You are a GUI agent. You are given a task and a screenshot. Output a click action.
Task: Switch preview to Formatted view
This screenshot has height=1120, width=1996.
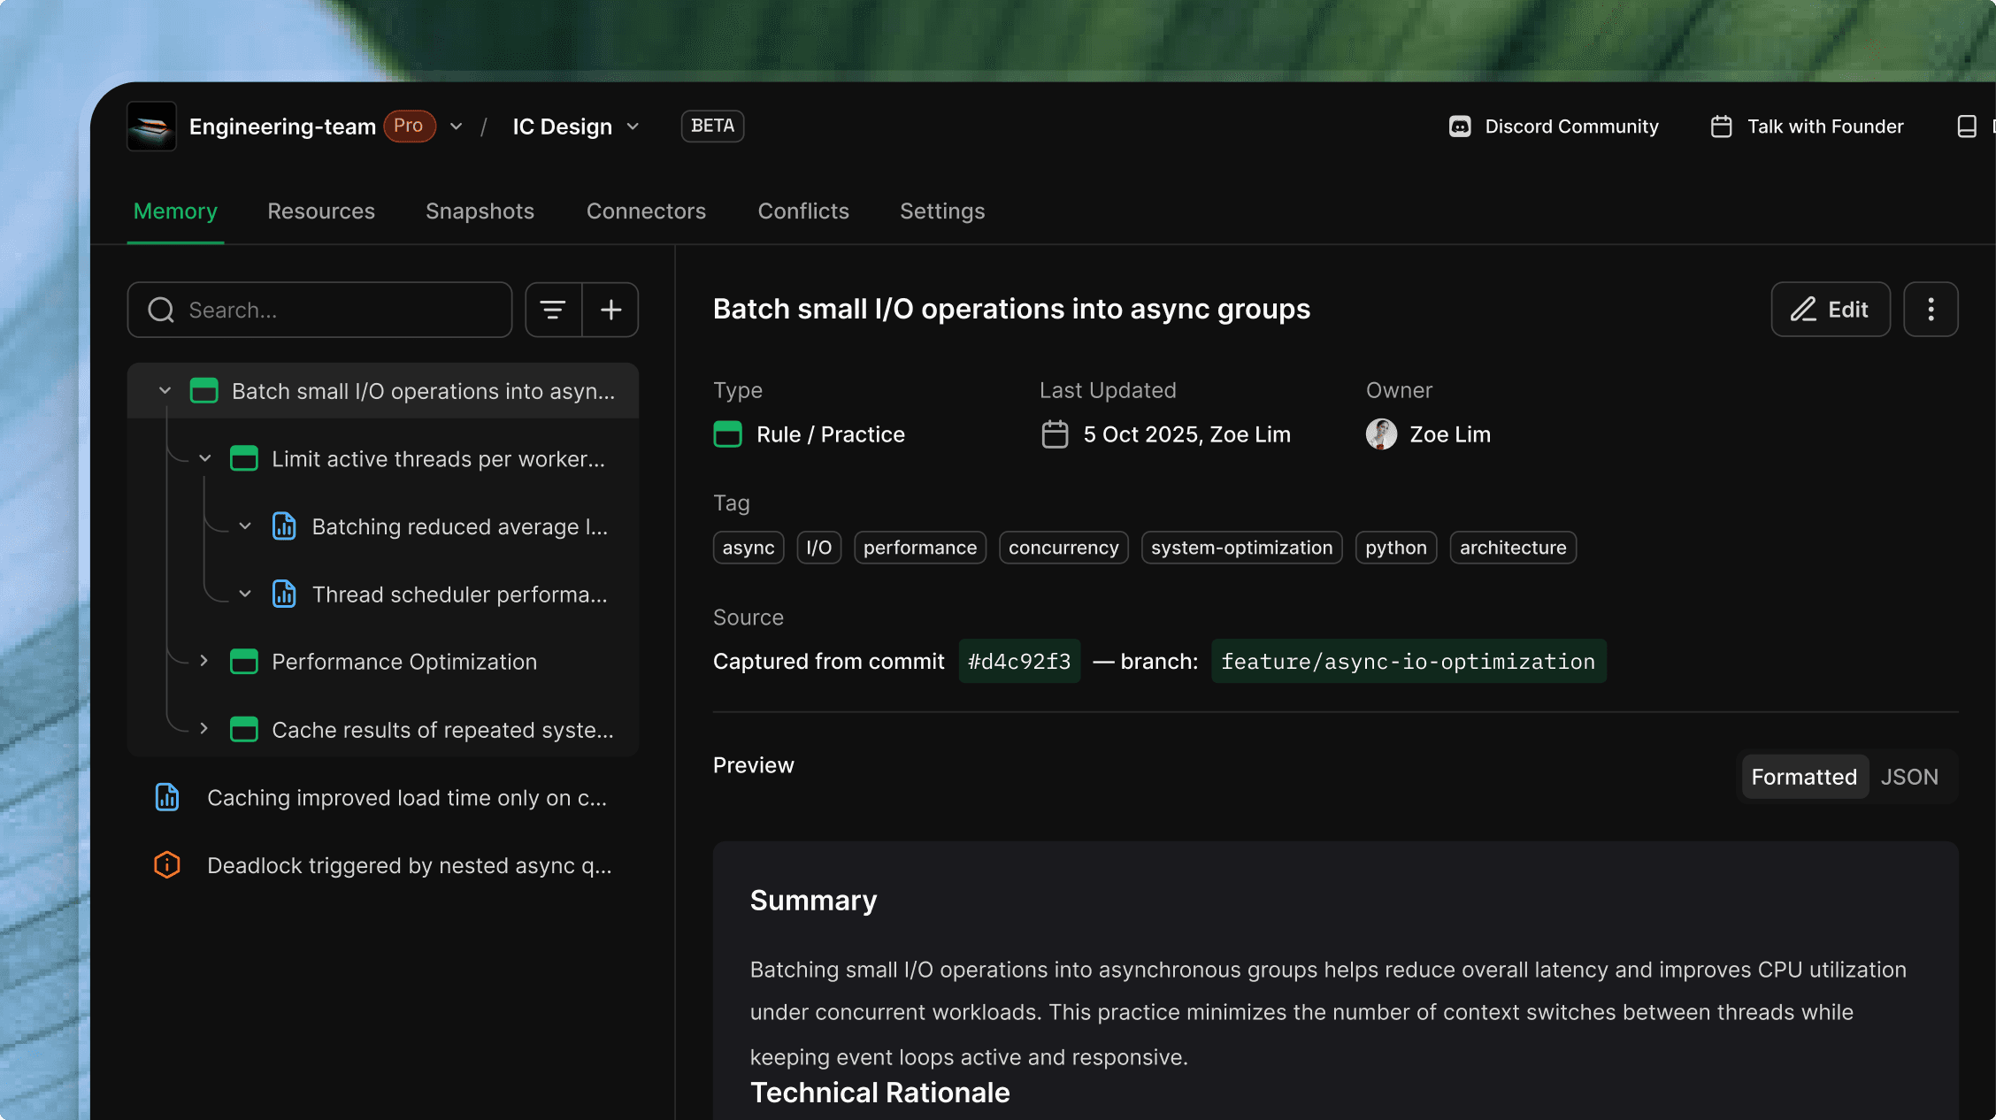pyautogui.click(x=1803, y=777)
